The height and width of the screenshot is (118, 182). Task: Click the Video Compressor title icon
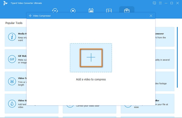click(x=30, y=16)
